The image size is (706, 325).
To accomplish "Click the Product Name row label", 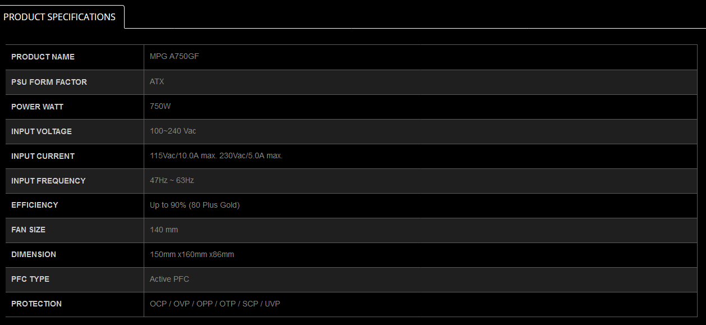I will click(x=43, y=57).
